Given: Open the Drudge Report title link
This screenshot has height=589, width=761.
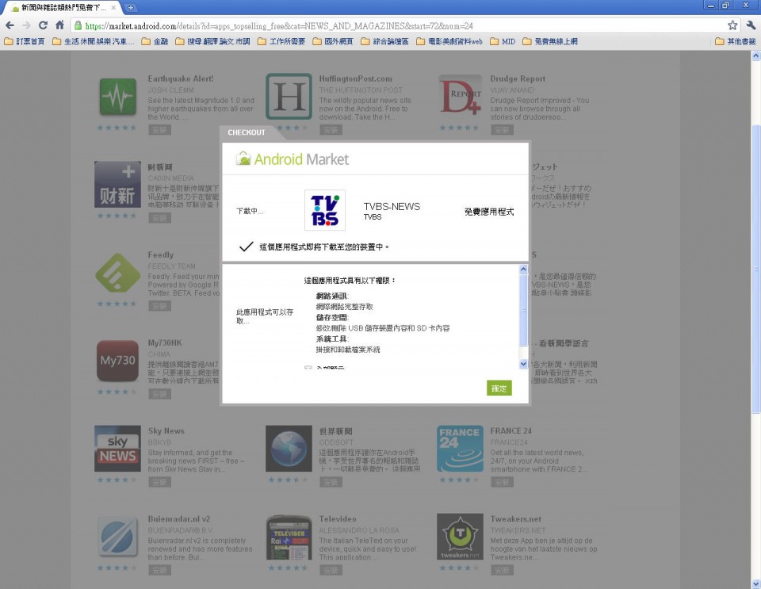Looking at the screenshot, I should pyautogui.click(x=518, y=78).
